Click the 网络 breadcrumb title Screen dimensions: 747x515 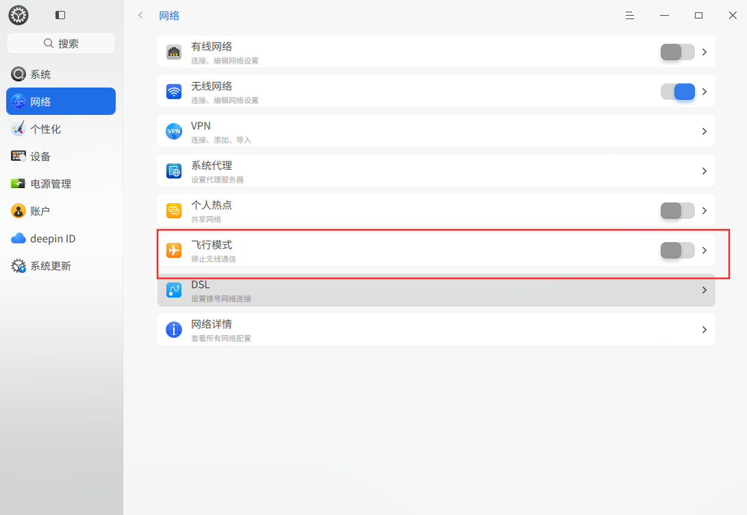click(x=169, y=16)
